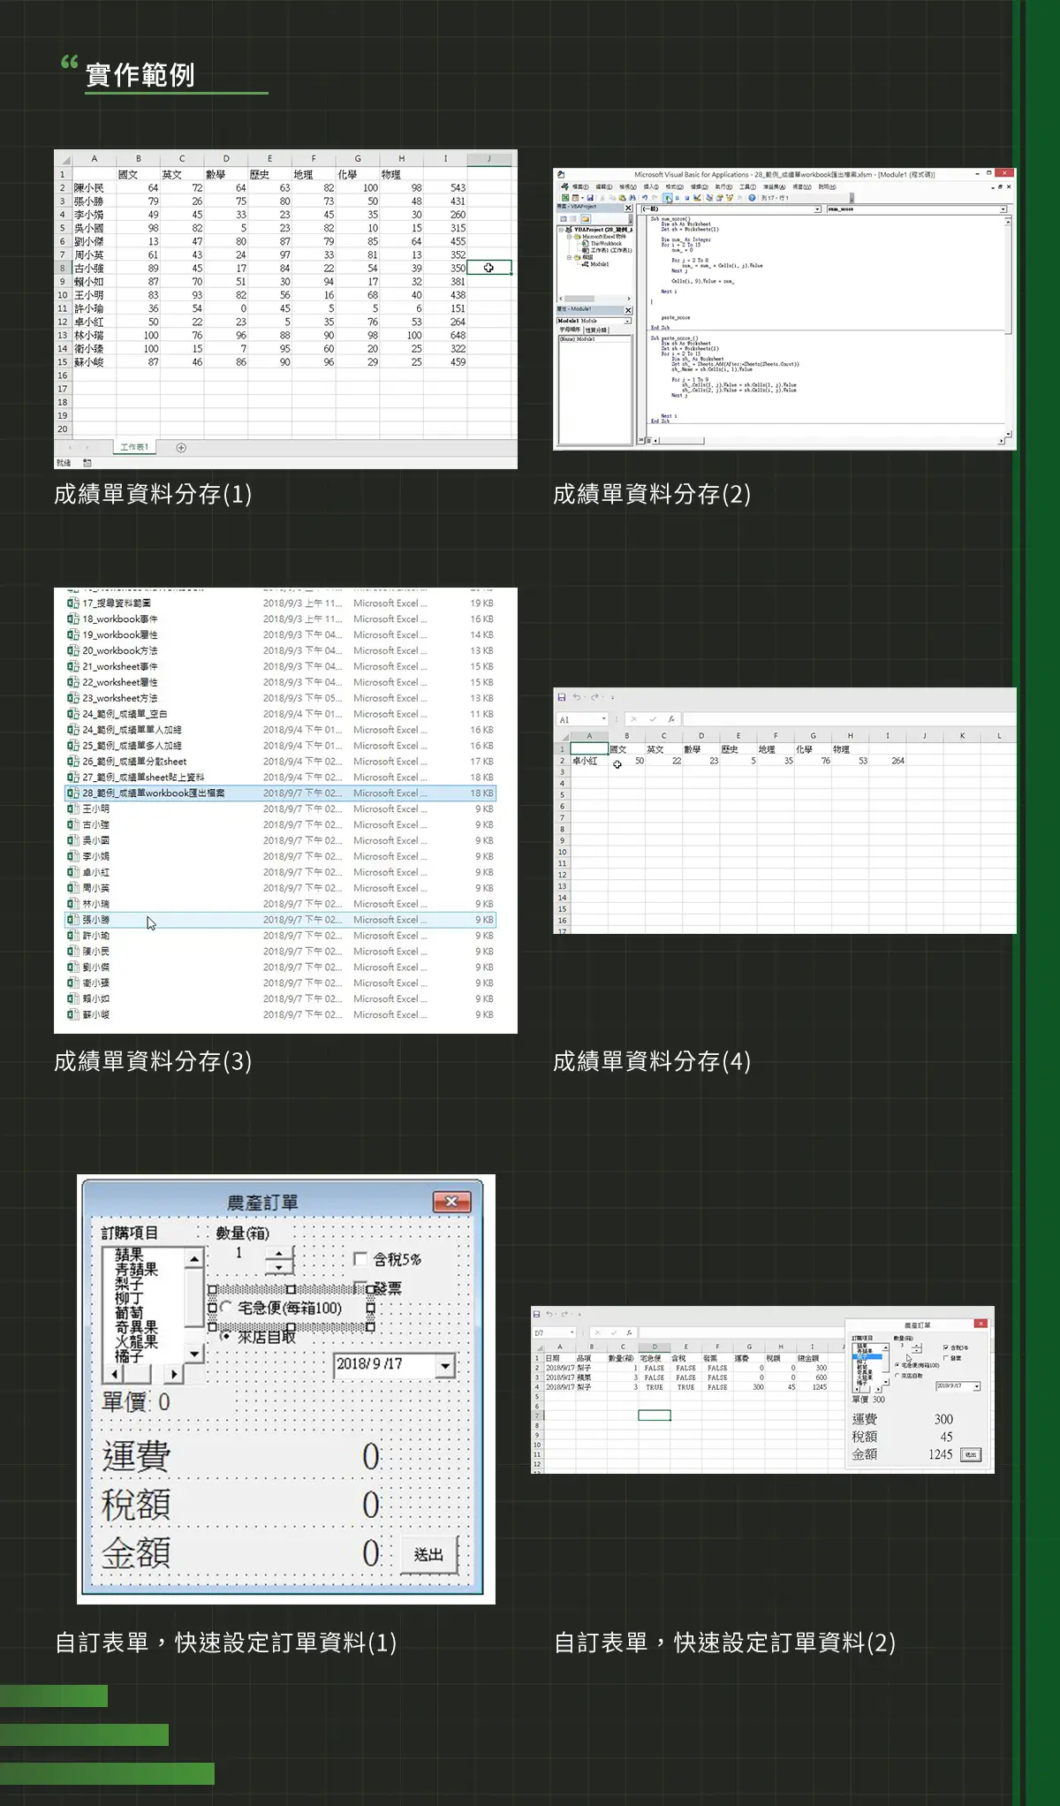The image size is (1060, 1806).
Task: Select 宅急便(每箱100) radio in large order form
Action: point(226,1307)
